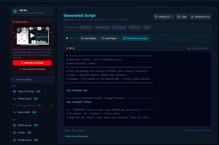Click the document icon in Client Summary

tap(124, 38)
